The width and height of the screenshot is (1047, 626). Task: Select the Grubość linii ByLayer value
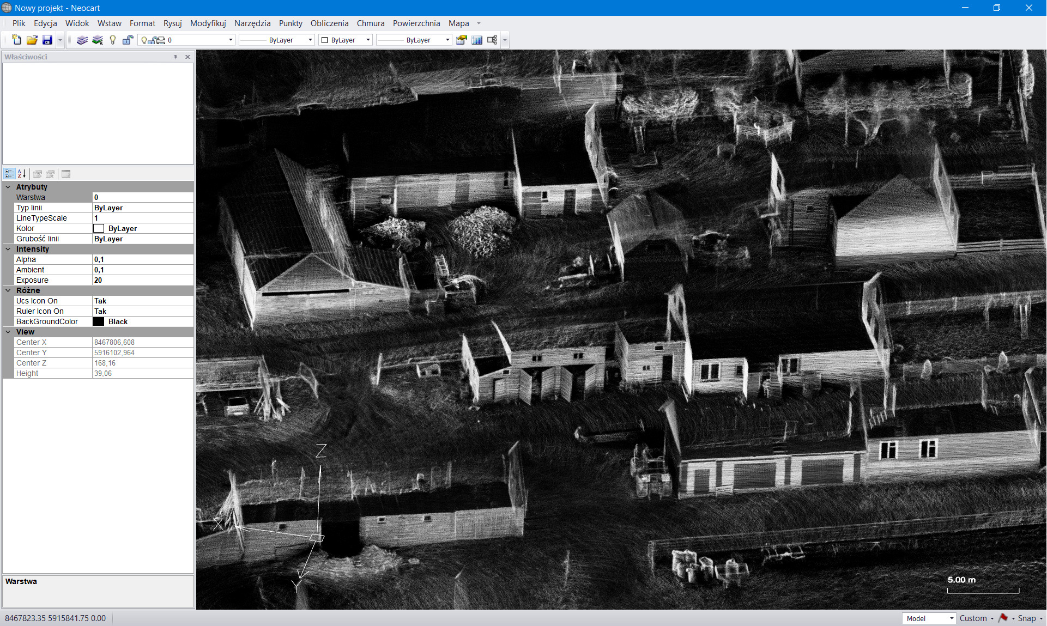143,239
